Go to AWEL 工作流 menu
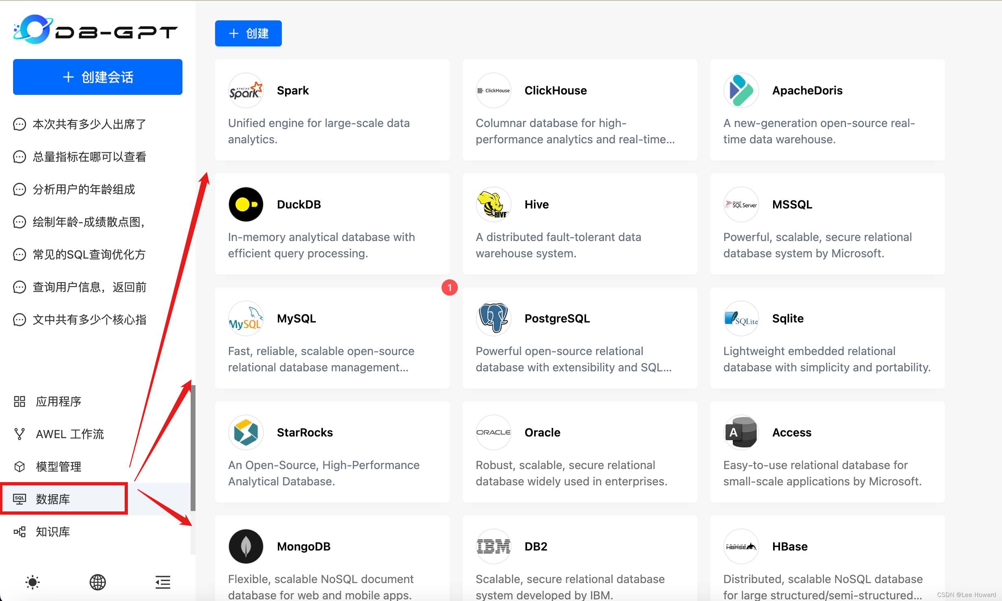The image size is (1002, 601). point(69,434)
